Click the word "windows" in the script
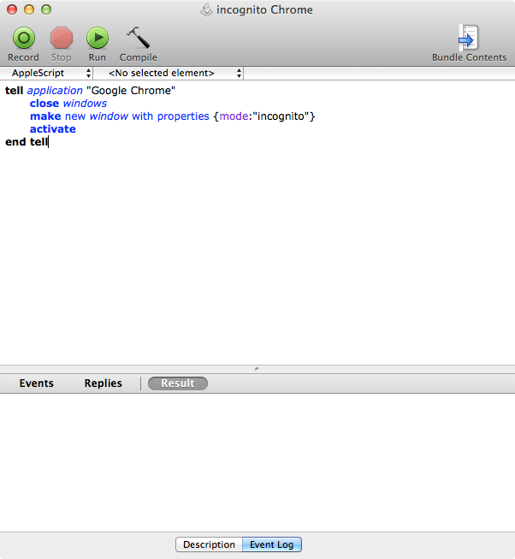Viewport: 515px width, 559px height. point(85,104)
